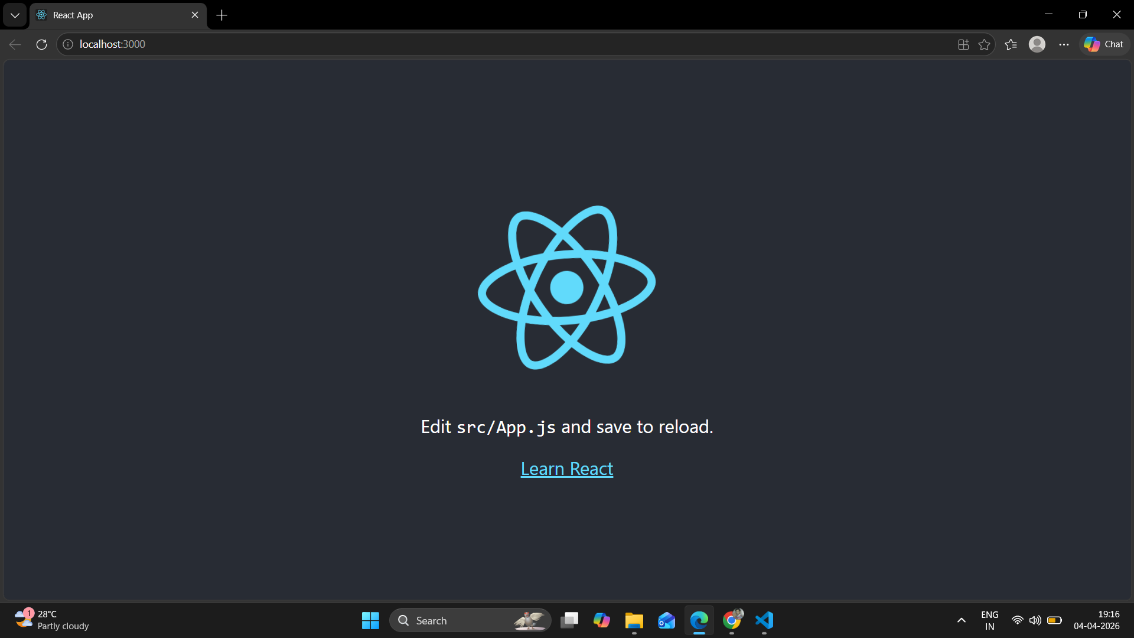
Task: Open Google Chrome from taskbar
Action: point(732,620)
